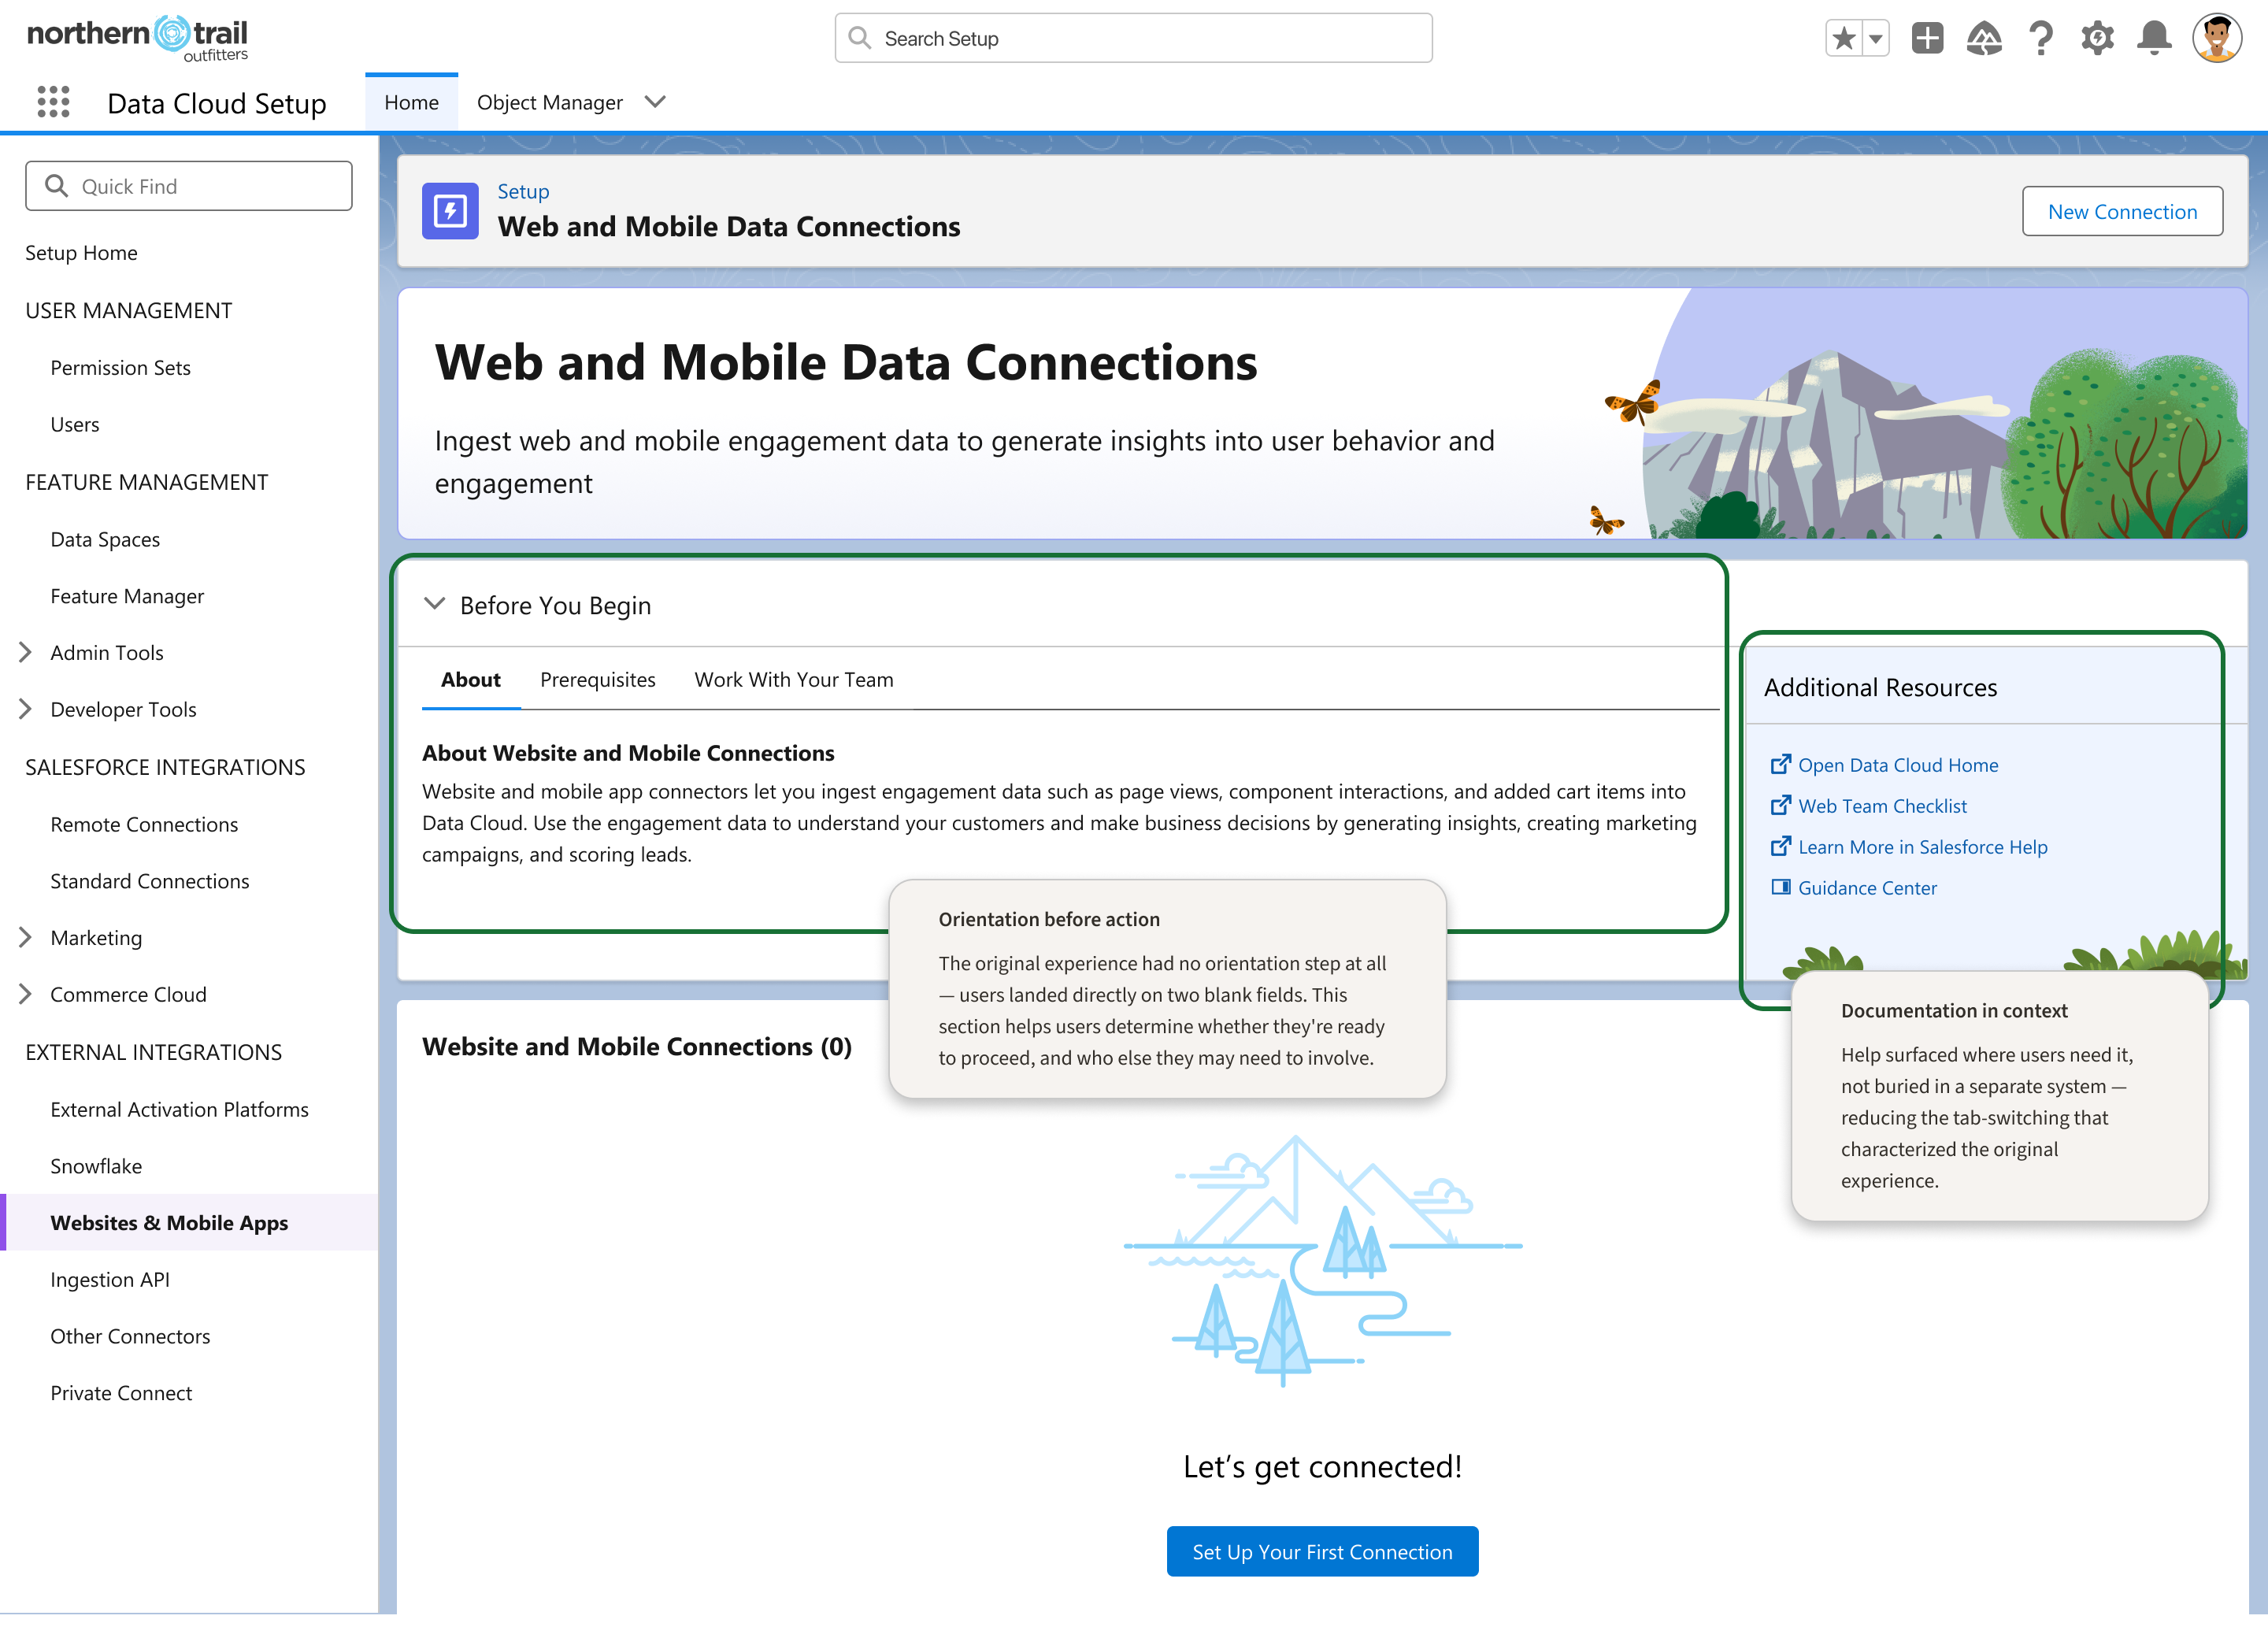The width and height of the screenshot is (2268, 1649).
Task: Expand the Developer Tools tree node
Action: (26, 710)
